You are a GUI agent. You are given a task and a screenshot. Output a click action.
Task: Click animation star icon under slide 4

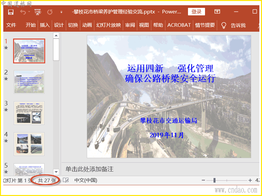pyautogui.click(x=6, y=141)
